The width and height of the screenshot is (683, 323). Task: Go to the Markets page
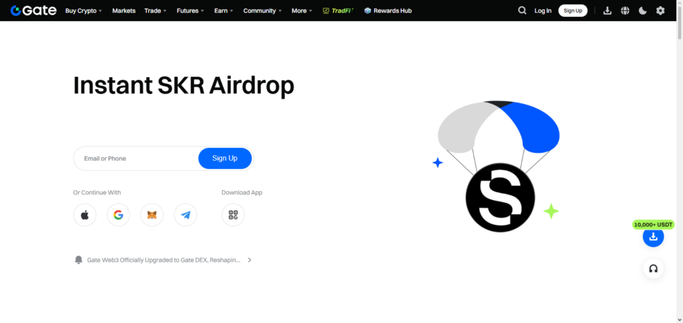(123, 11)
